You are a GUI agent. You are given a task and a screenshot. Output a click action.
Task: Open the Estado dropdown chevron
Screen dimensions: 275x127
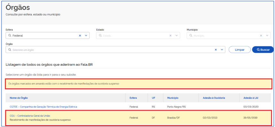tap(177, 36)
